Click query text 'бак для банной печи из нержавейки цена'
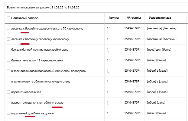Viewport: 188px width, 121px height. click(40, 50)
